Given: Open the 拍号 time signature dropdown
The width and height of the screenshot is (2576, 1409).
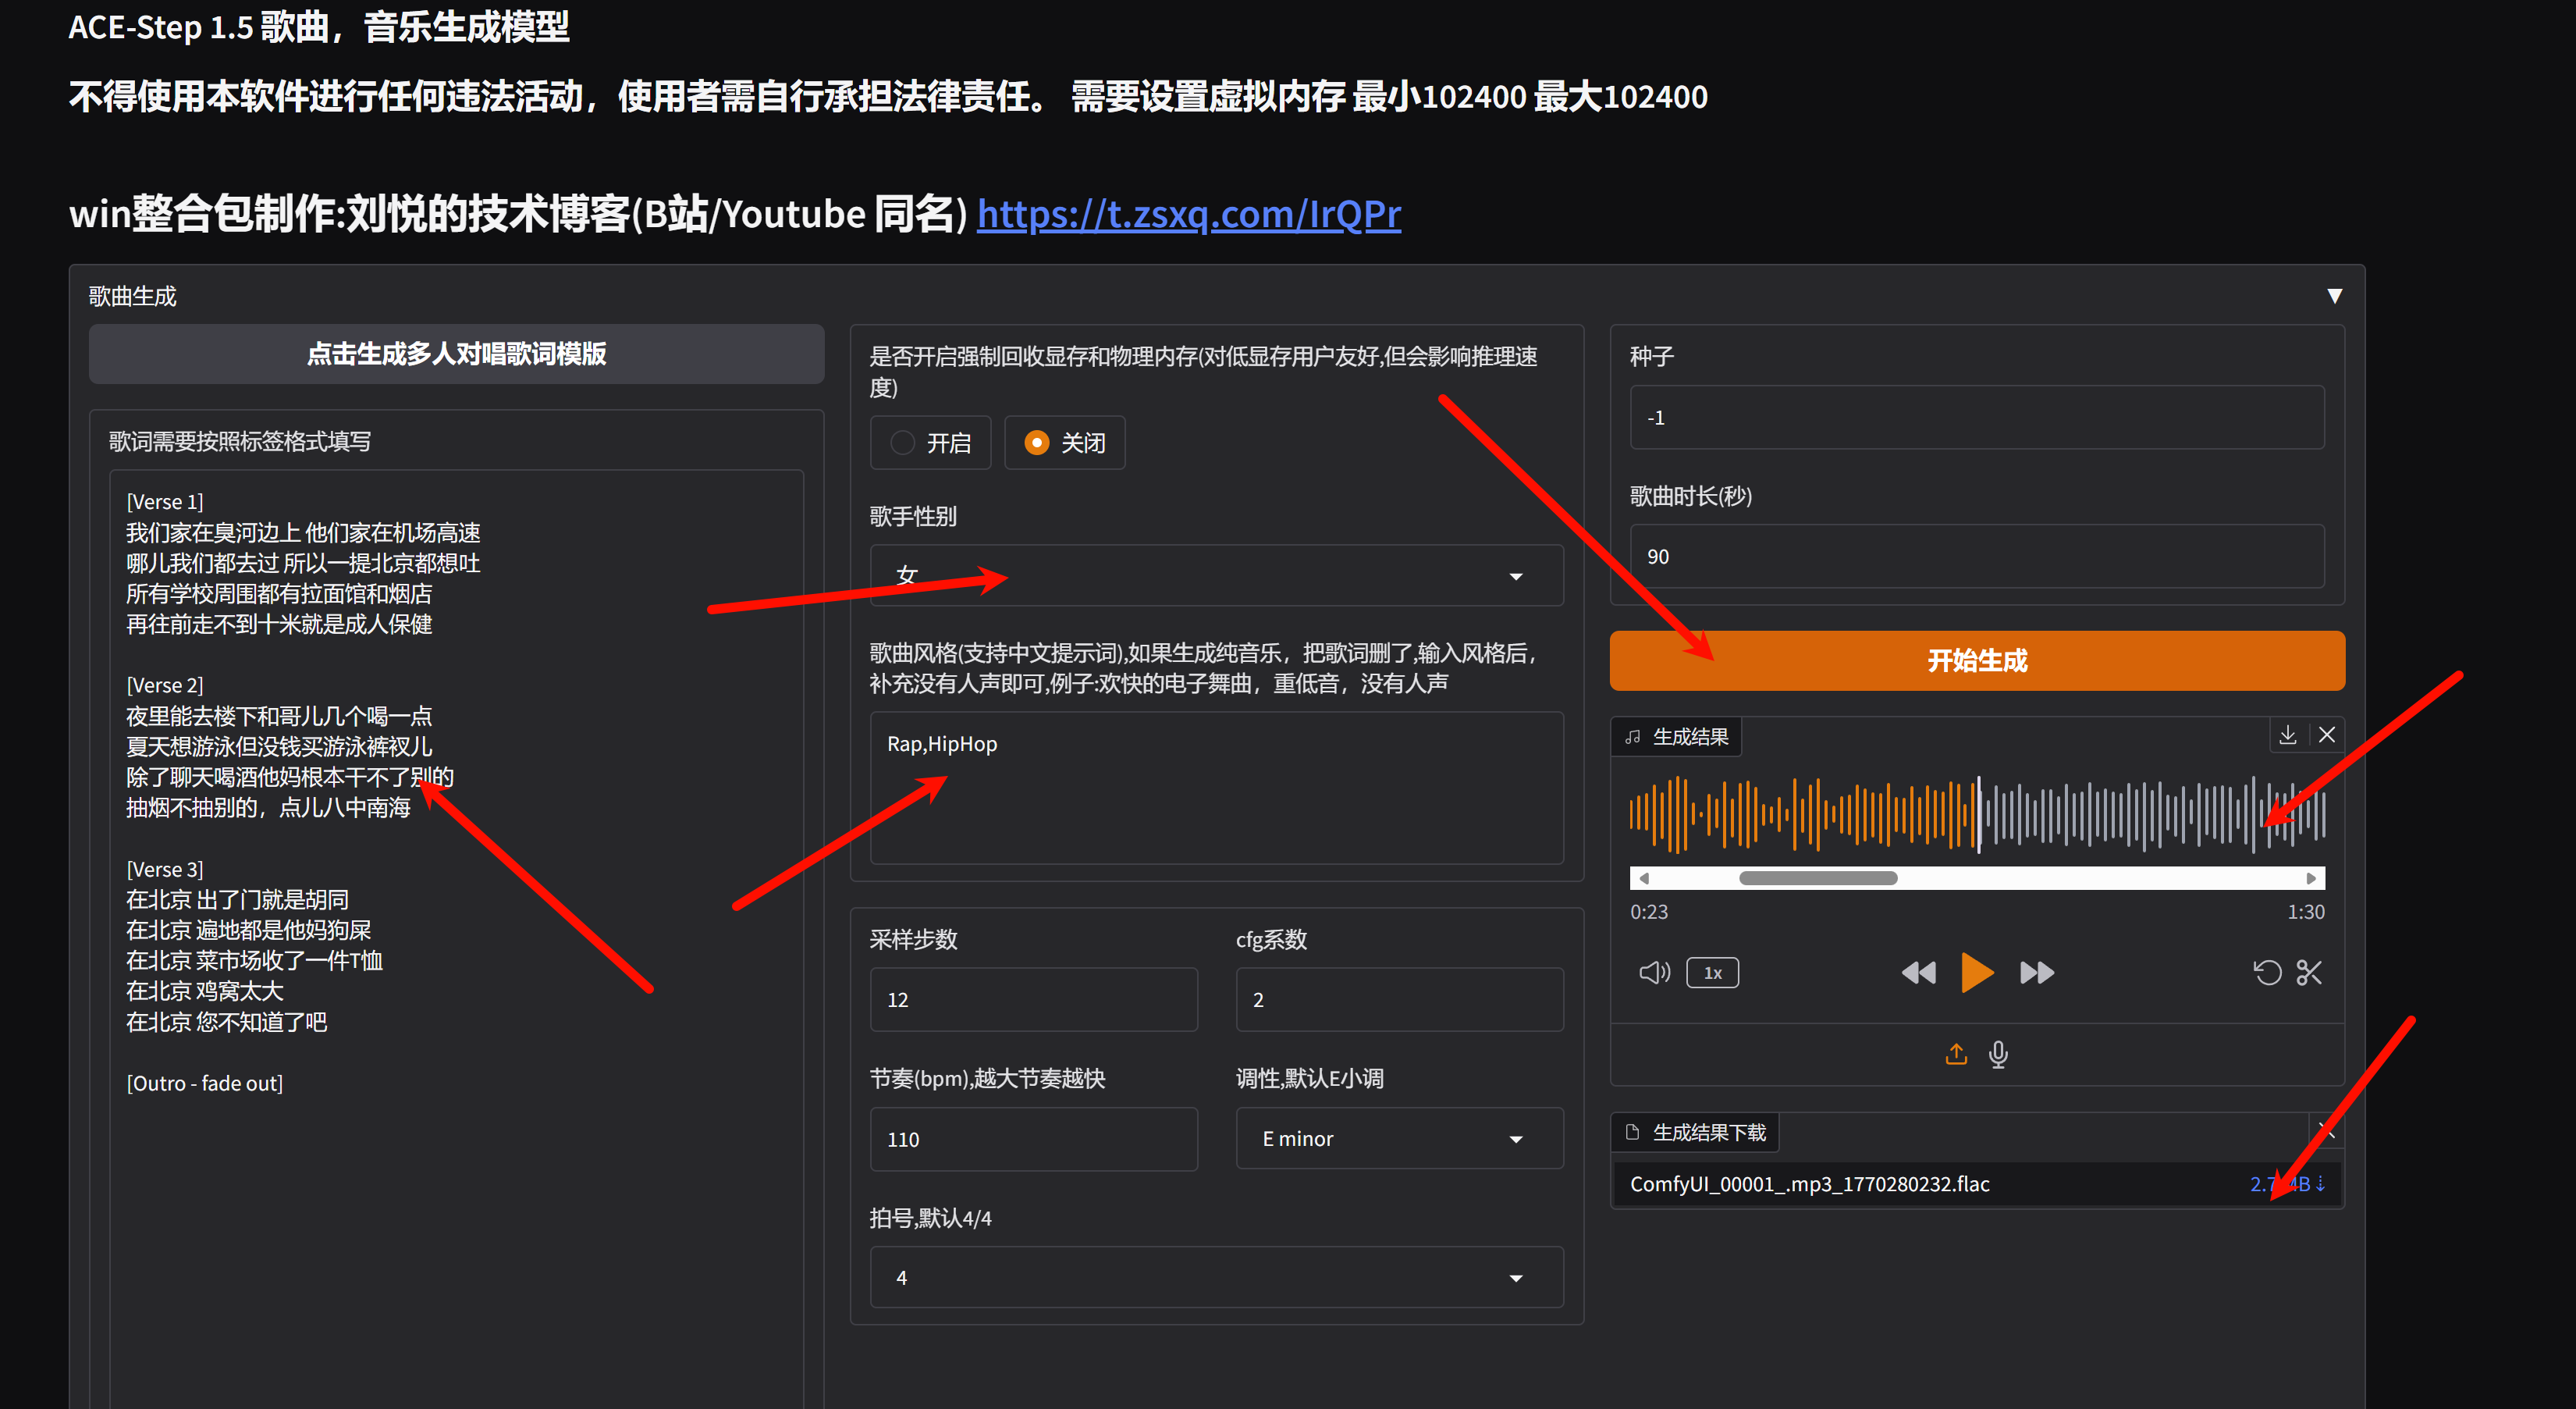Looking at the screenshot, I should pyautogui.click(x=1216, y=1278).
